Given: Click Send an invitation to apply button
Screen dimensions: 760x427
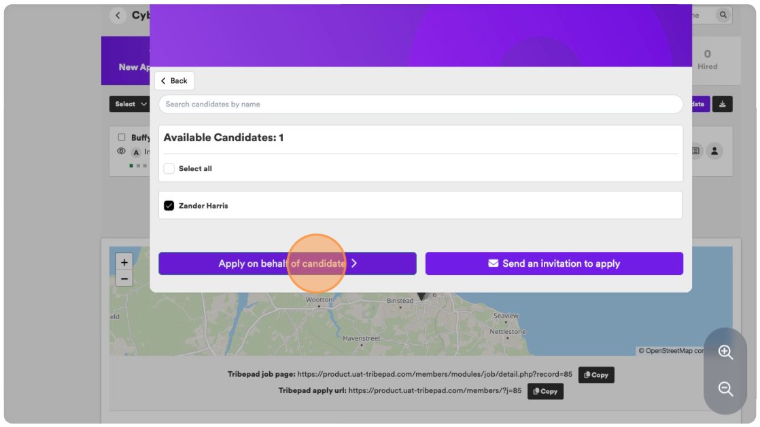Looking at the screenshot, I should coord(554,263).
